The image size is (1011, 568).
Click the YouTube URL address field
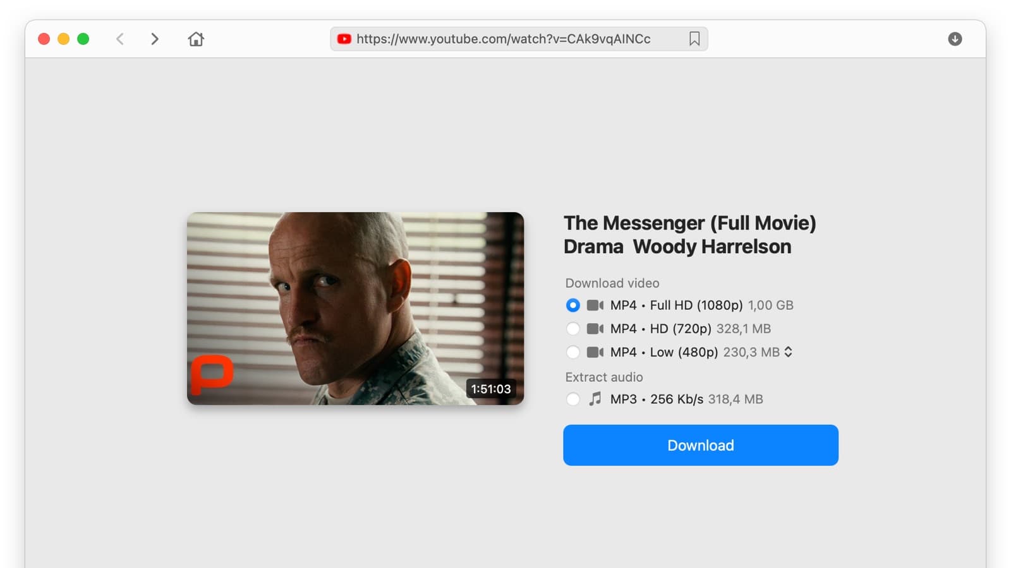coord(519,39)
